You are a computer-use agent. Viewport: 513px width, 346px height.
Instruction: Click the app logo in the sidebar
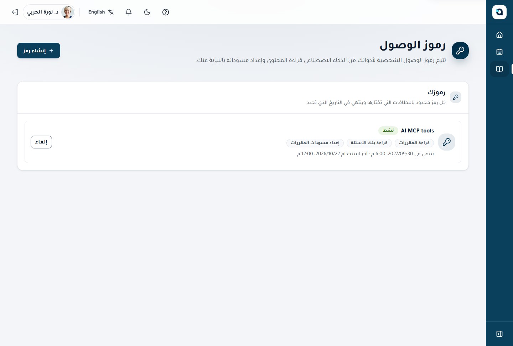[x=499, y=12]
